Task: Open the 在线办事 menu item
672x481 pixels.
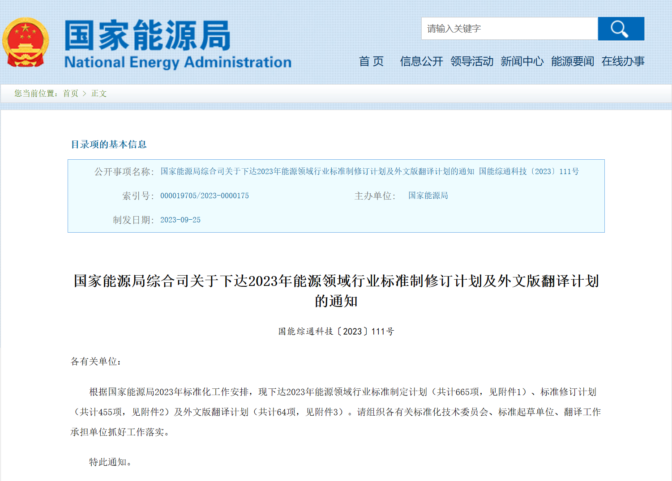Action: tap(623, 61)
